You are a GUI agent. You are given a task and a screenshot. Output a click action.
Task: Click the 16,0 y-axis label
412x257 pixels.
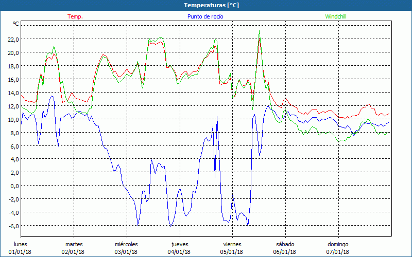pyautogui.click(x=12, y=79)
